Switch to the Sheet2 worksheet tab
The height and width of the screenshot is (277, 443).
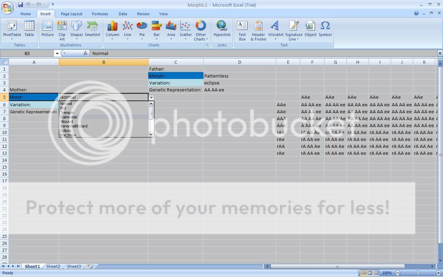pyautogui.click(x=53, y=267)
